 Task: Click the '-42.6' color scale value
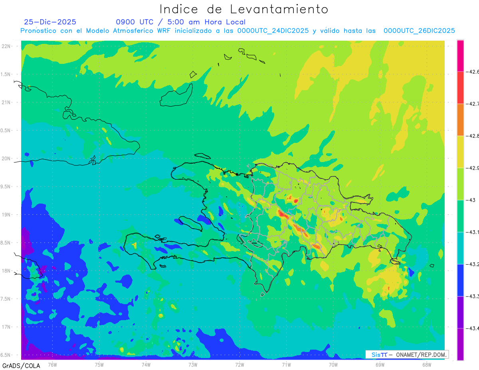[472, 72]
